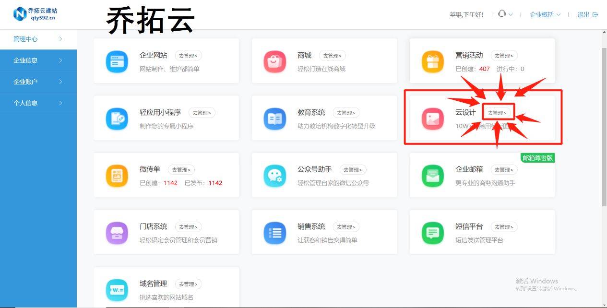The image size is (607, 308).
Task: Click the 轻应用小程序 card title
Action: [x=160, y=112]
